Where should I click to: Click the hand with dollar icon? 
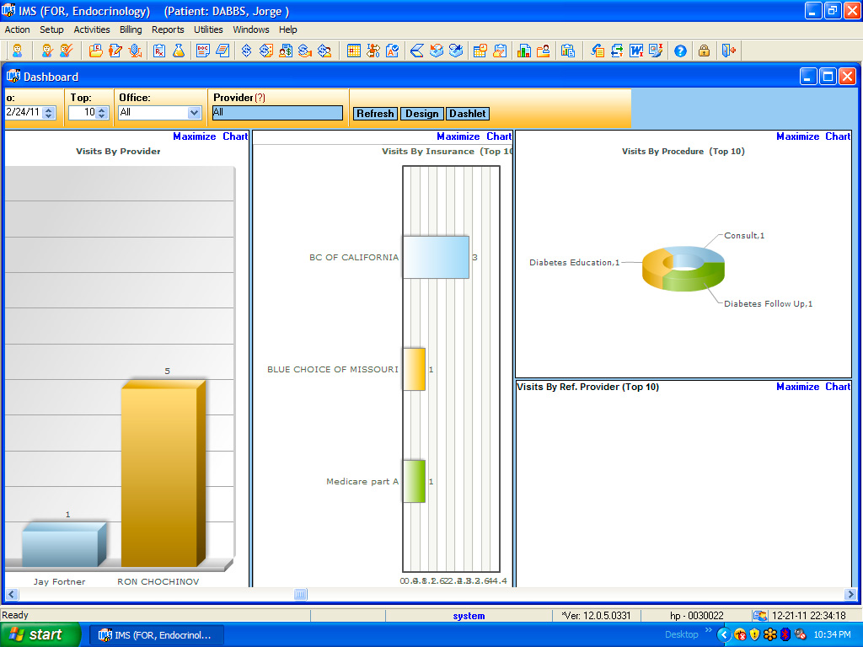[305, 51]
